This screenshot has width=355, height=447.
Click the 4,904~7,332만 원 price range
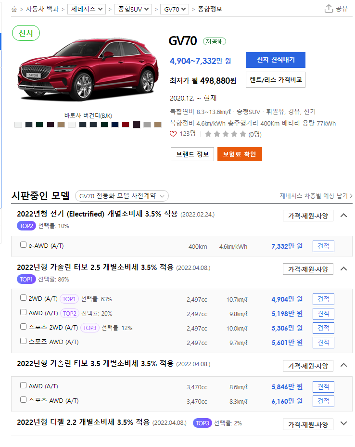tap(200, 61)
